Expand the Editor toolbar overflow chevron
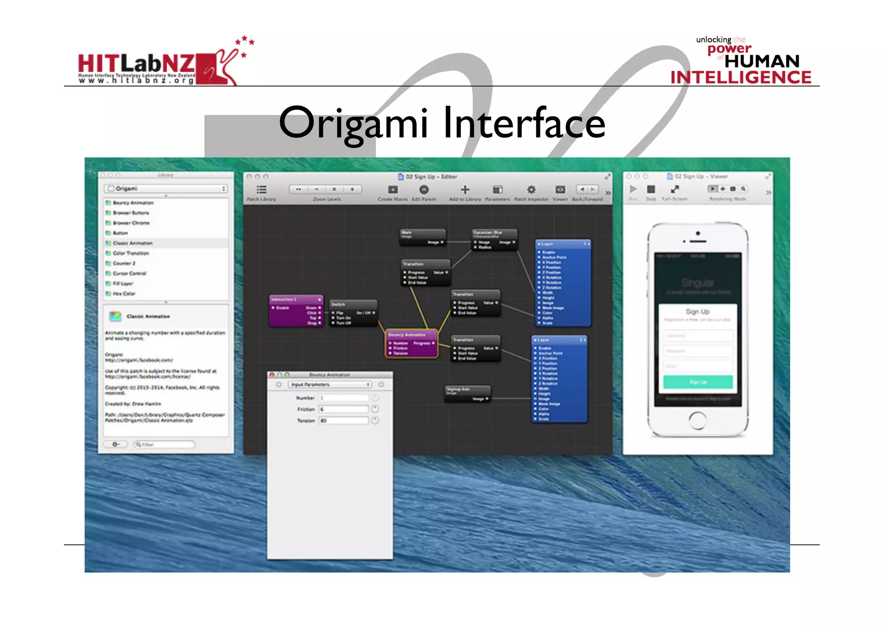The width and height of the screenshot is (884, 625). click(608, 193)
